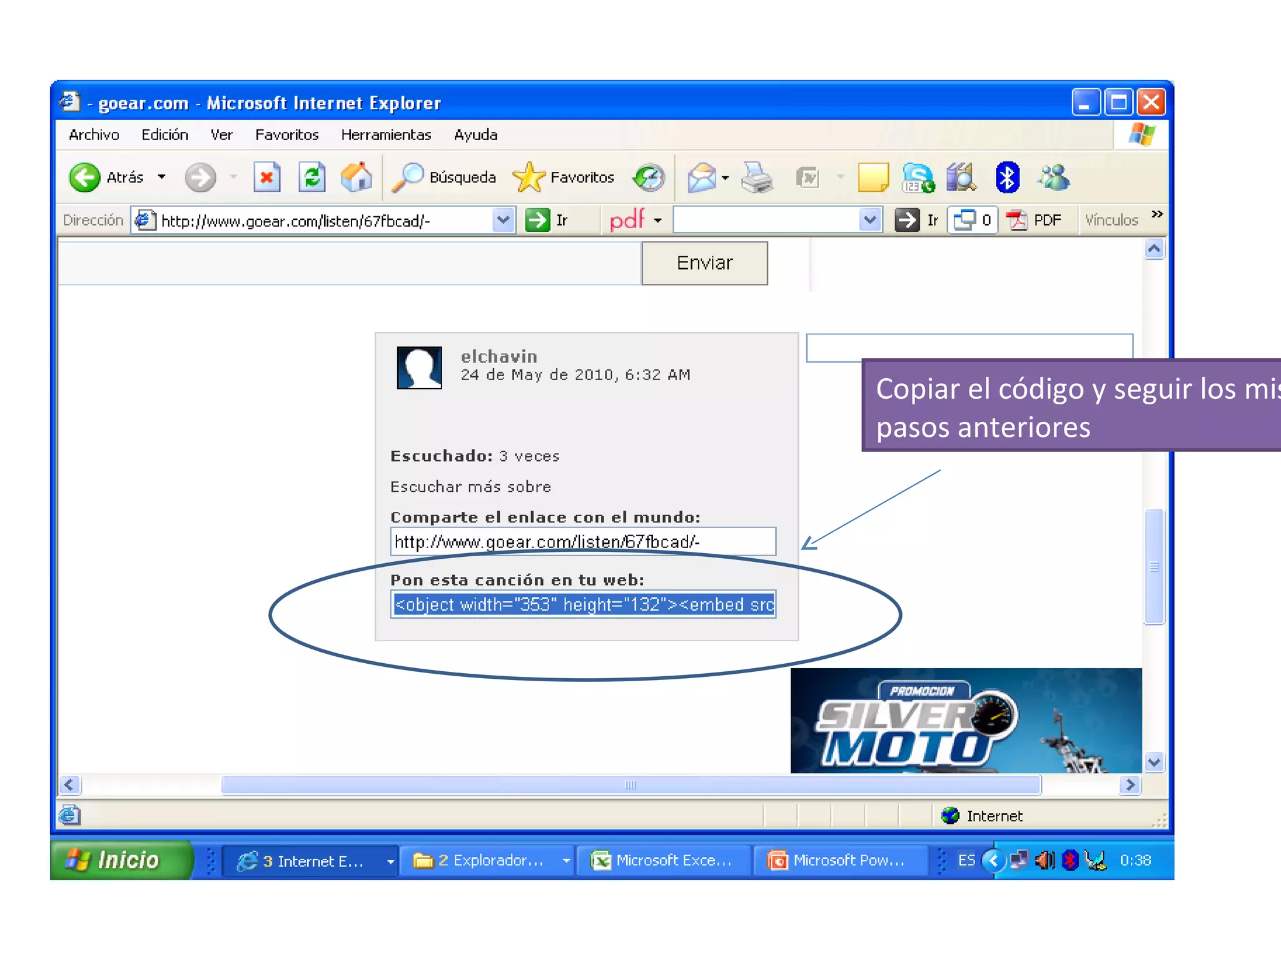Expand the mail icon dropdown arrow
The image size is (1281, 960).
click(x=725, y=178)
